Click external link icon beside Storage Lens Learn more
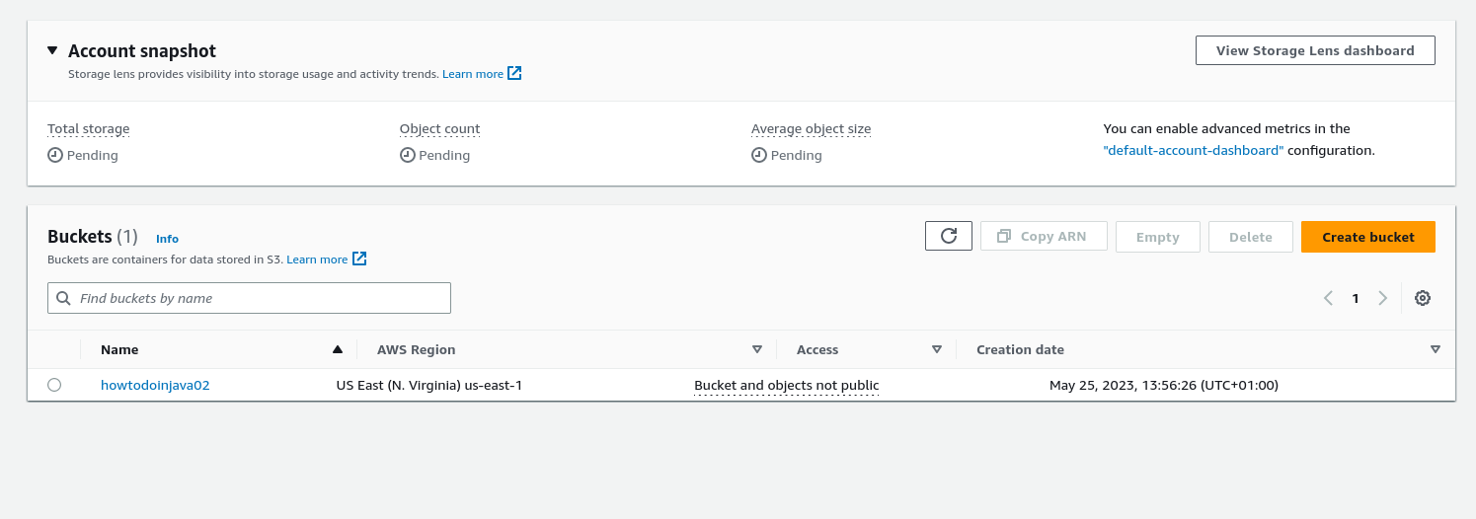The width and height of the screenshot is (1476, 519). click(514, 73)
